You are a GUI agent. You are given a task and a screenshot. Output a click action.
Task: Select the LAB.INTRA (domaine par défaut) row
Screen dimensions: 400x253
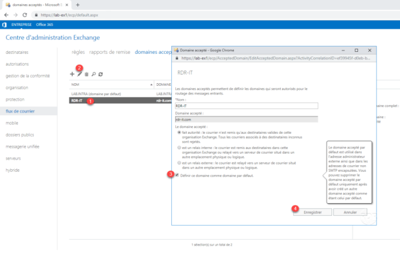[121, 94]
